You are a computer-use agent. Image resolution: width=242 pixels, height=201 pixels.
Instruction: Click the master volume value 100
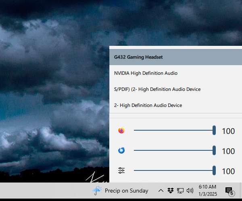(x=228, y=171)
